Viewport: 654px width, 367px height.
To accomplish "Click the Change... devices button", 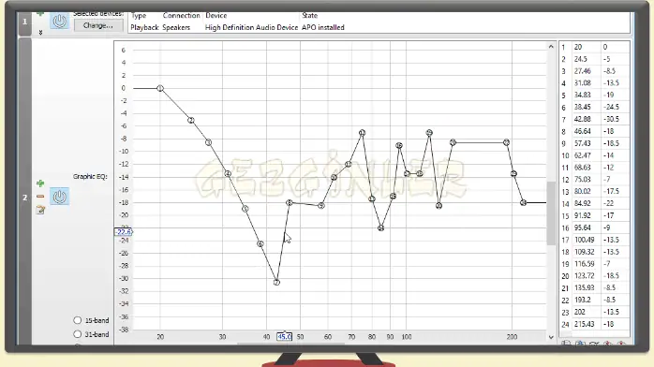I will [x=98, y=25].
